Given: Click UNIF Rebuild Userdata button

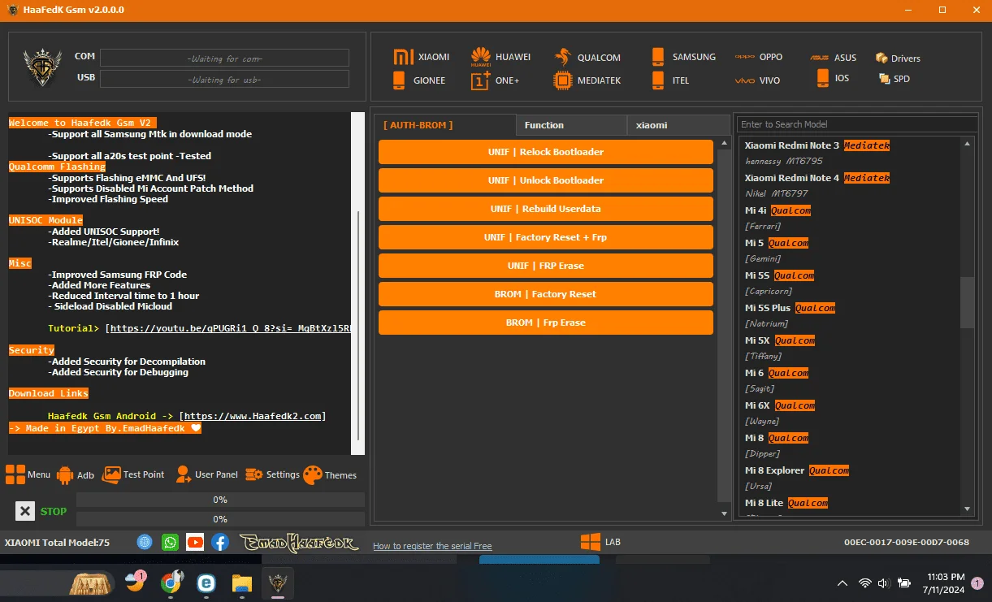Looking at the screenshot, I should pyautogui.click(x=546, y=209).
